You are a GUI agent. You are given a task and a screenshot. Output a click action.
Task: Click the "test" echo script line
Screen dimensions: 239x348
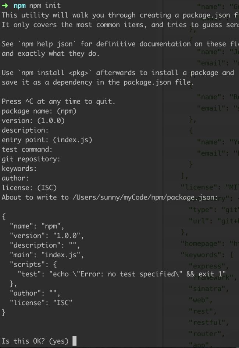pos(122,274)
